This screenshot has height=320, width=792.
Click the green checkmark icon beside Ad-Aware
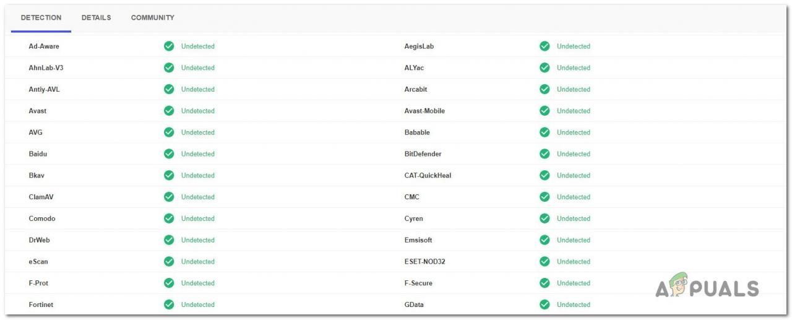pos(169,46)
